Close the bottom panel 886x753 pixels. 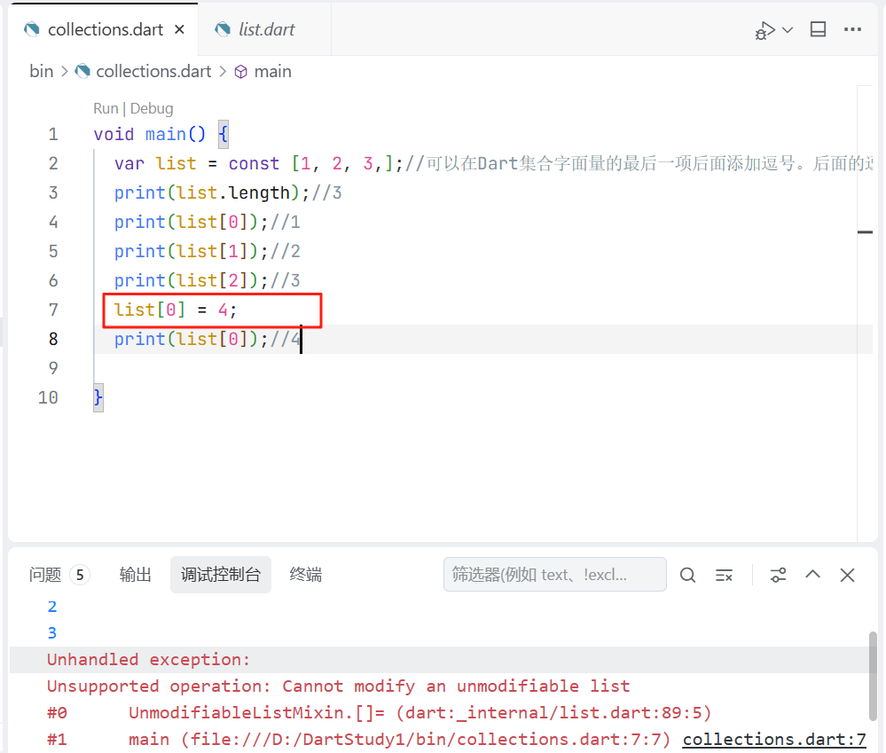(x=847, y=575)
